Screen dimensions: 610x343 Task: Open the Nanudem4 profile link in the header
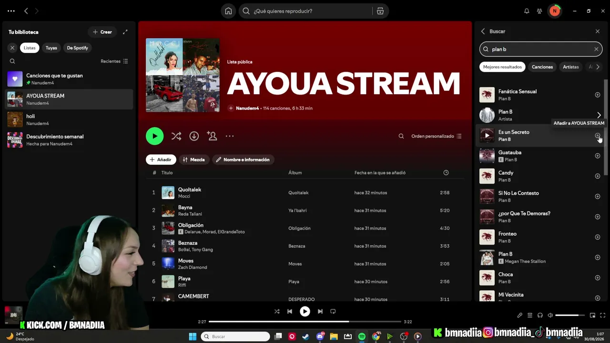247,108
